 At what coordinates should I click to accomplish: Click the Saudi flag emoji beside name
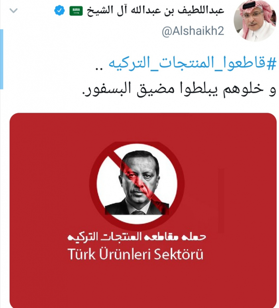[x=76, y=11]
